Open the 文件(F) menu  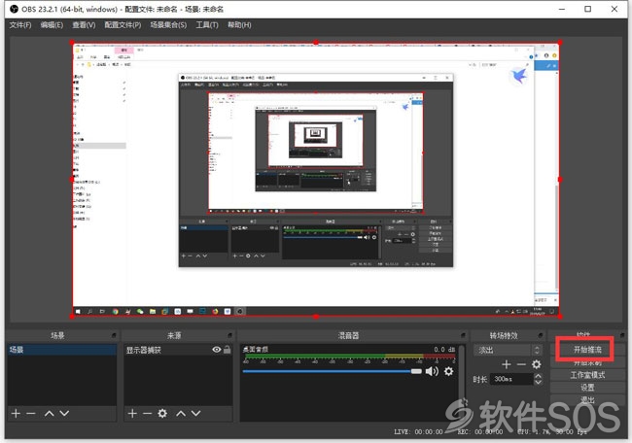point(20,25)
